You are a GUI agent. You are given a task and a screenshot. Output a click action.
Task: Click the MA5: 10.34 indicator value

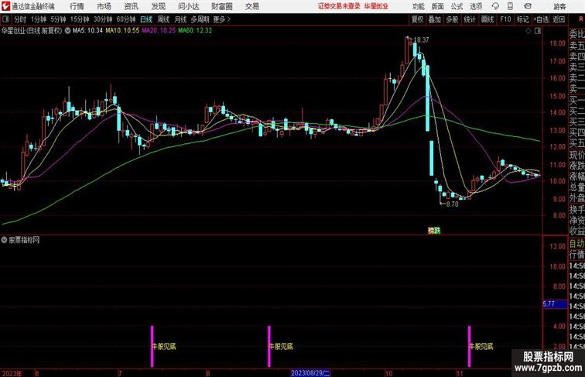click(x=87, y=31)
